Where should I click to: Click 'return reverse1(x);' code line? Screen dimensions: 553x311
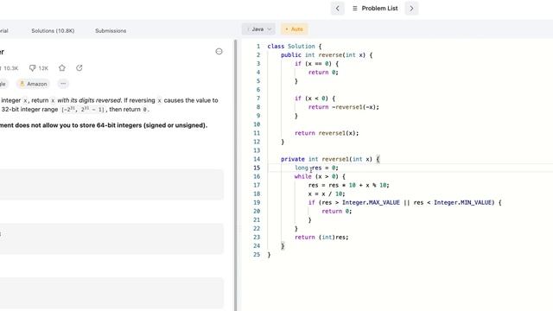coord(327,133)
